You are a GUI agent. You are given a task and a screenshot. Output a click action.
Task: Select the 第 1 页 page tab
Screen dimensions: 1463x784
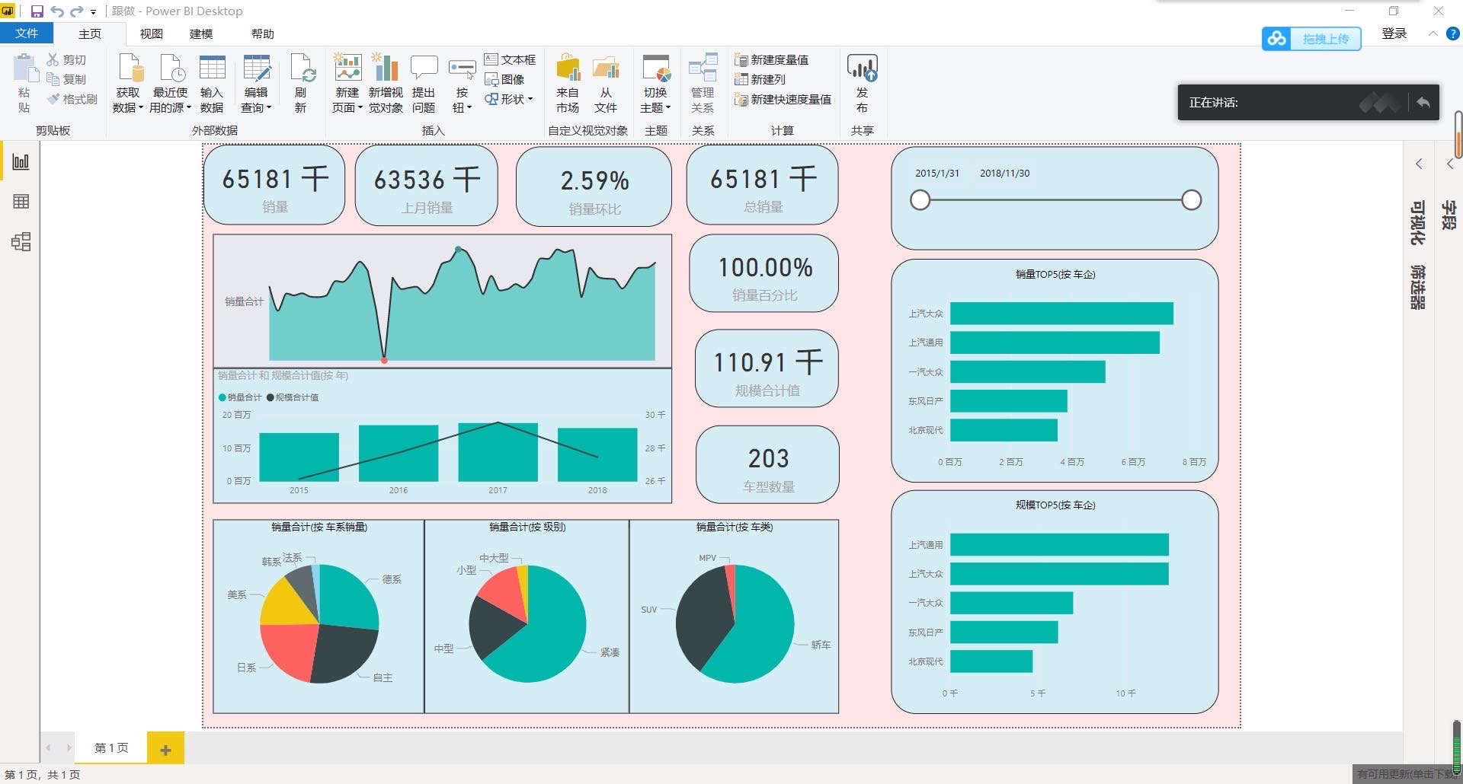point(111,748)
